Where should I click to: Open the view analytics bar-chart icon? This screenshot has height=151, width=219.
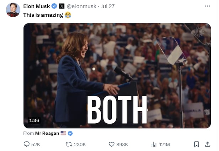point(154,144)
